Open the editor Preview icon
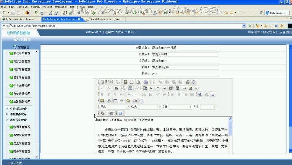 pos(138,82)
